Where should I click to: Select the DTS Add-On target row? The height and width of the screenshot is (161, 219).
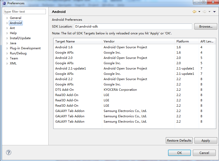pyautogui.click(x=134, y=90)
